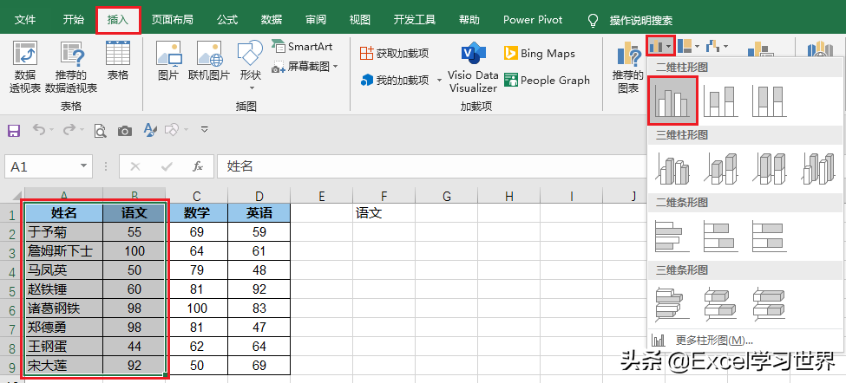This screenshot has width=846, height=383.
Task: Open the File (文件) tab
Action: pos(25,20)
